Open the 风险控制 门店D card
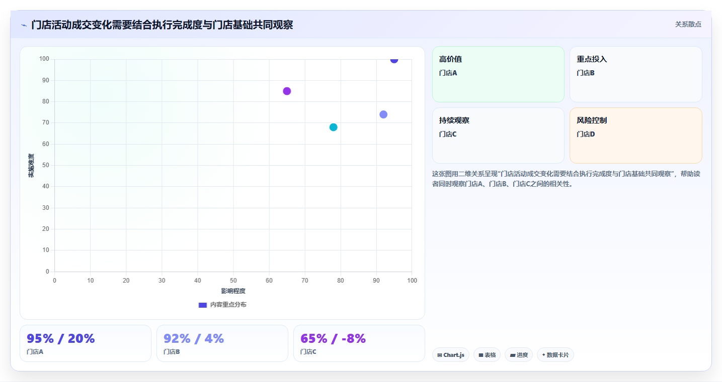 click(635, 136)
